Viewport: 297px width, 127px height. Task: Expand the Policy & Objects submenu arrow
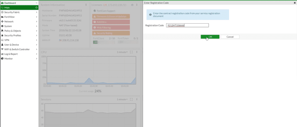point(37,31)
